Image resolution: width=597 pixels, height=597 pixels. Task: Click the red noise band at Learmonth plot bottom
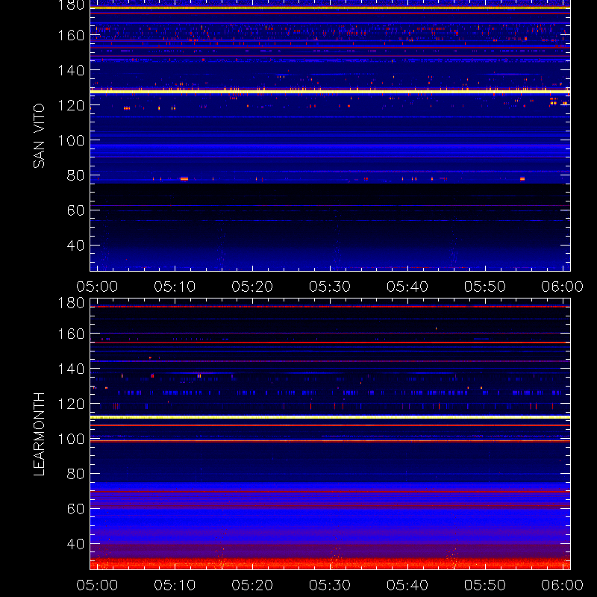click(x=330, y=563)
